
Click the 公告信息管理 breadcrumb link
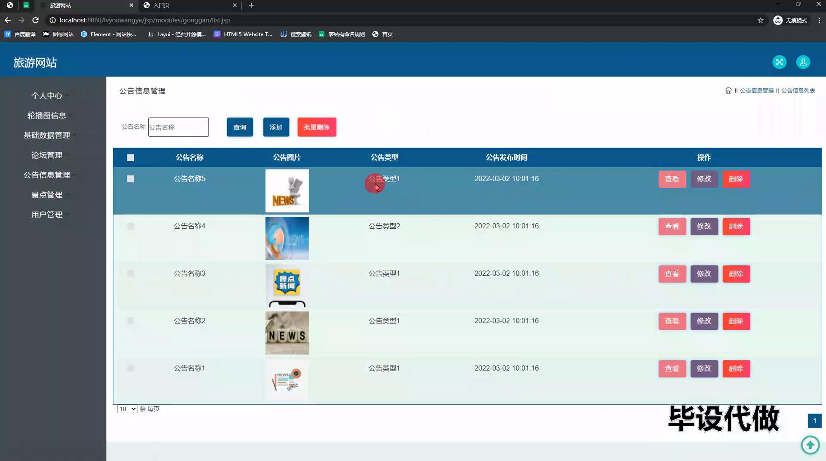coord(757,90)
